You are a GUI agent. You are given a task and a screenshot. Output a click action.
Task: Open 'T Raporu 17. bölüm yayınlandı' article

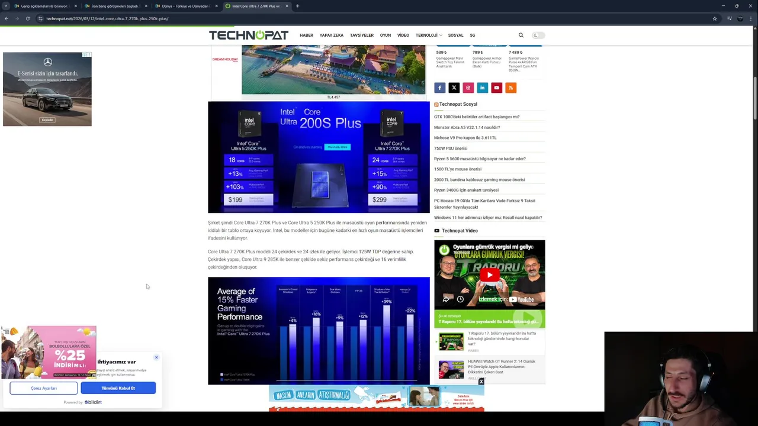[x=502, y=338]
